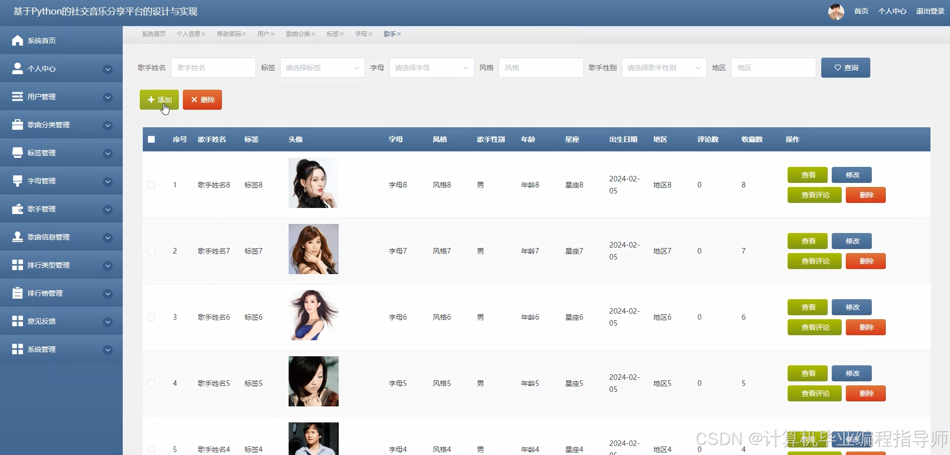The width and height of the screenshot is (950, 455).
Task: Check the row checkbox for 歌手姓名6
Action: (x=151, y=317)
